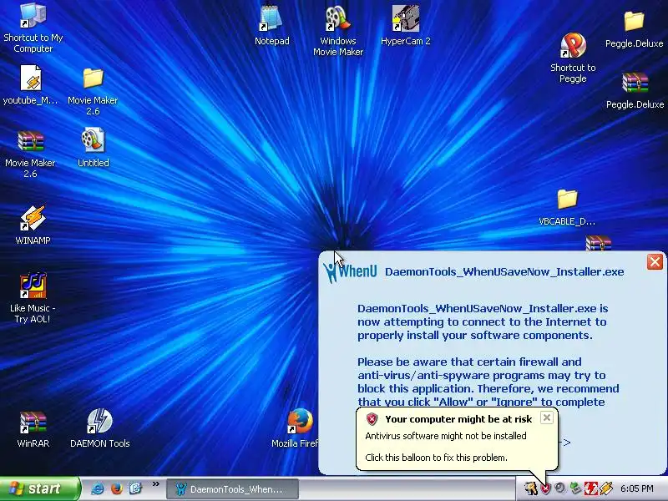Click the WhenU logo in the popup
The width and height of the screenshot is (668, 501).
(x=350, y=272)
